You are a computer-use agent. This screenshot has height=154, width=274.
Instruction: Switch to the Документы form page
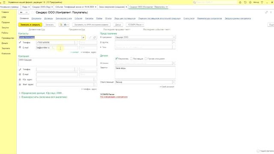tap(36, 18)
